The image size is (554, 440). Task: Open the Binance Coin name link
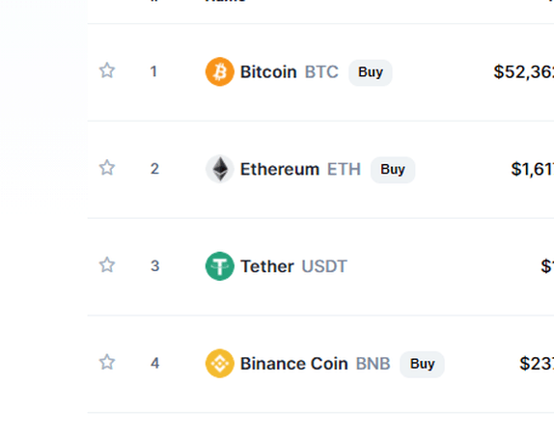(294, 364)
